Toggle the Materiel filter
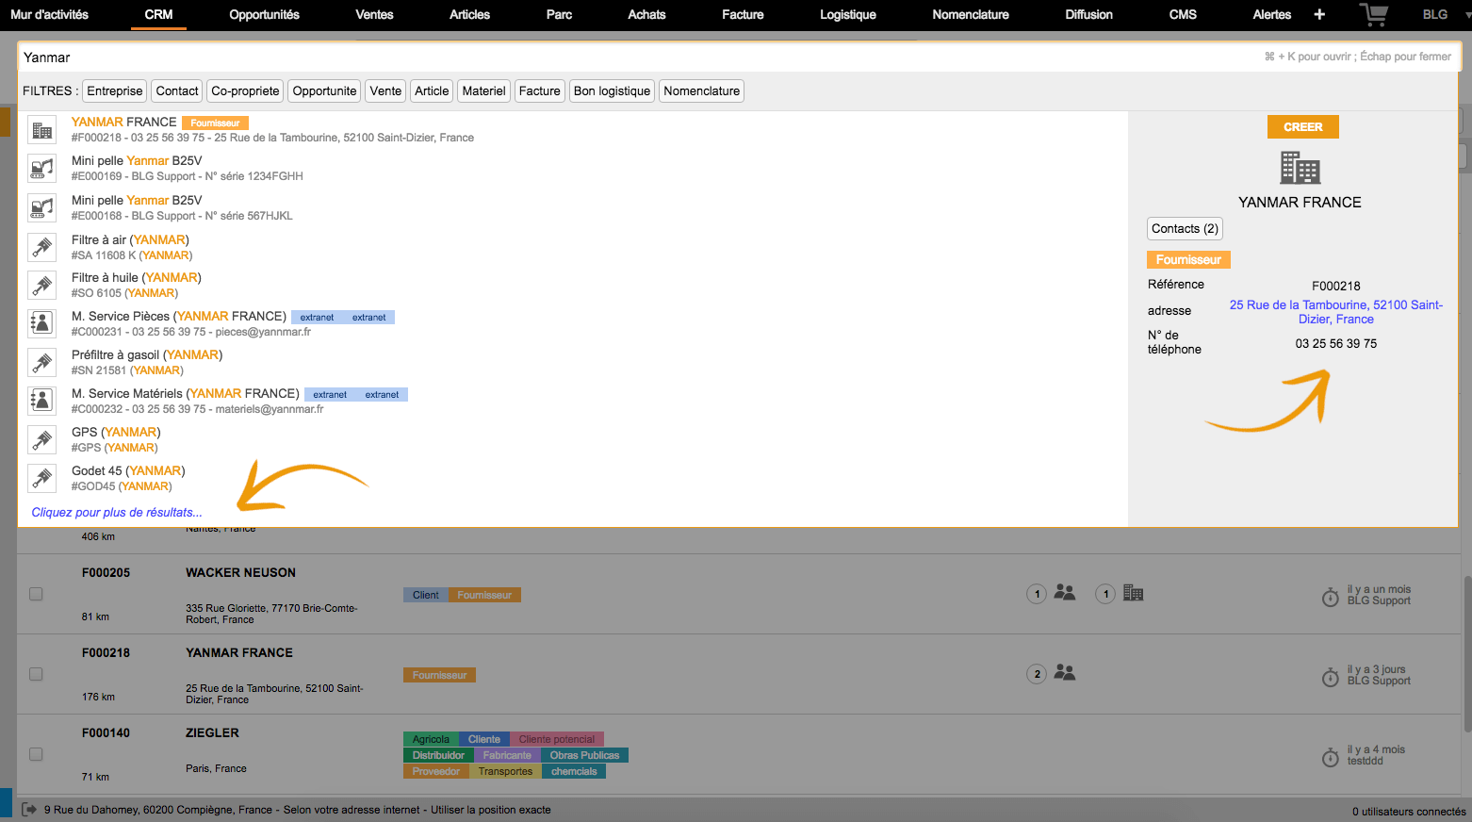 pyautogui.click(x=483, y=91)
